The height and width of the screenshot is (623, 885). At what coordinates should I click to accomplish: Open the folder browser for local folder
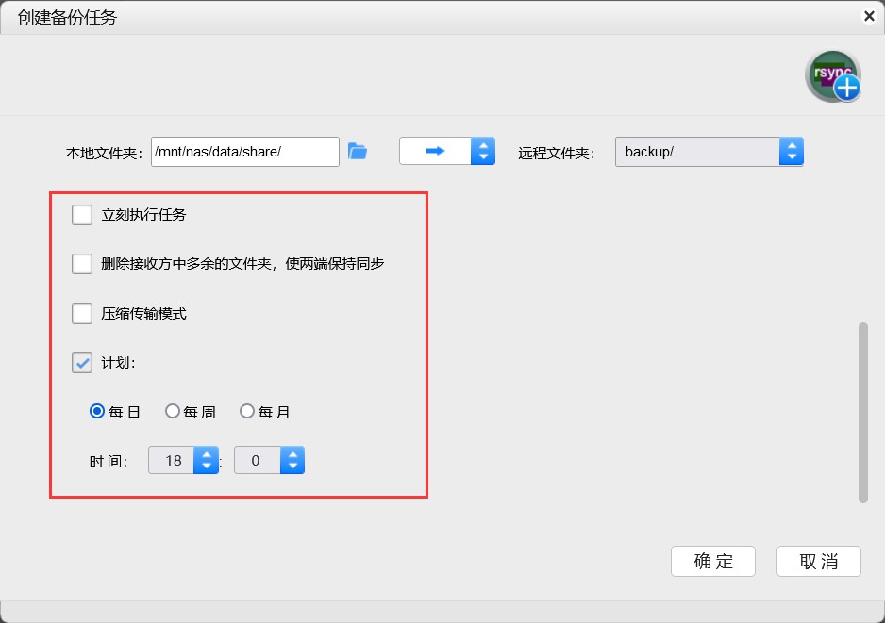coord(358,150)
